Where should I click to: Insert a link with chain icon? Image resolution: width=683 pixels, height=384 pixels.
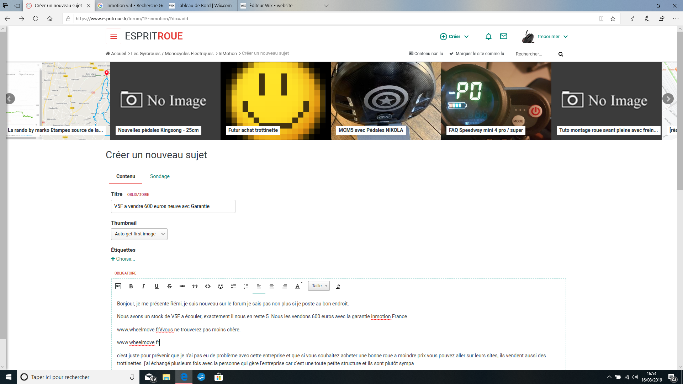(x=182, y=286)
